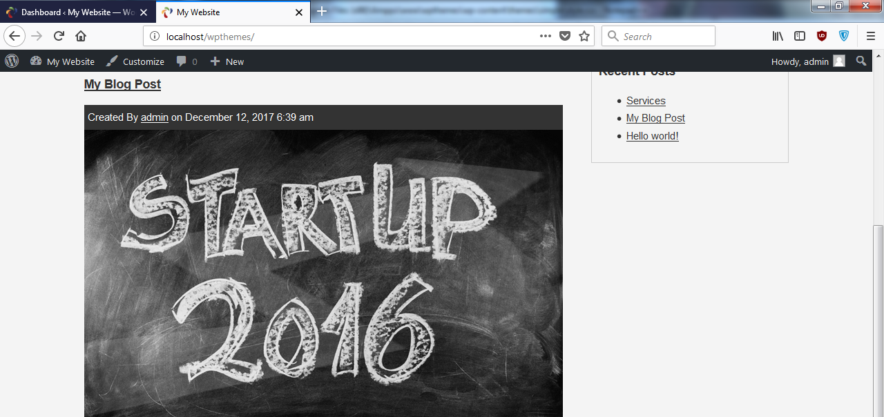Open the Howdy, admin account menu
884x417 pixels.
tap(808, 61)
